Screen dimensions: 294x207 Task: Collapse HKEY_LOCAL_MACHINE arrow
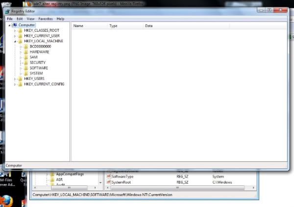[x=15, y=42]
